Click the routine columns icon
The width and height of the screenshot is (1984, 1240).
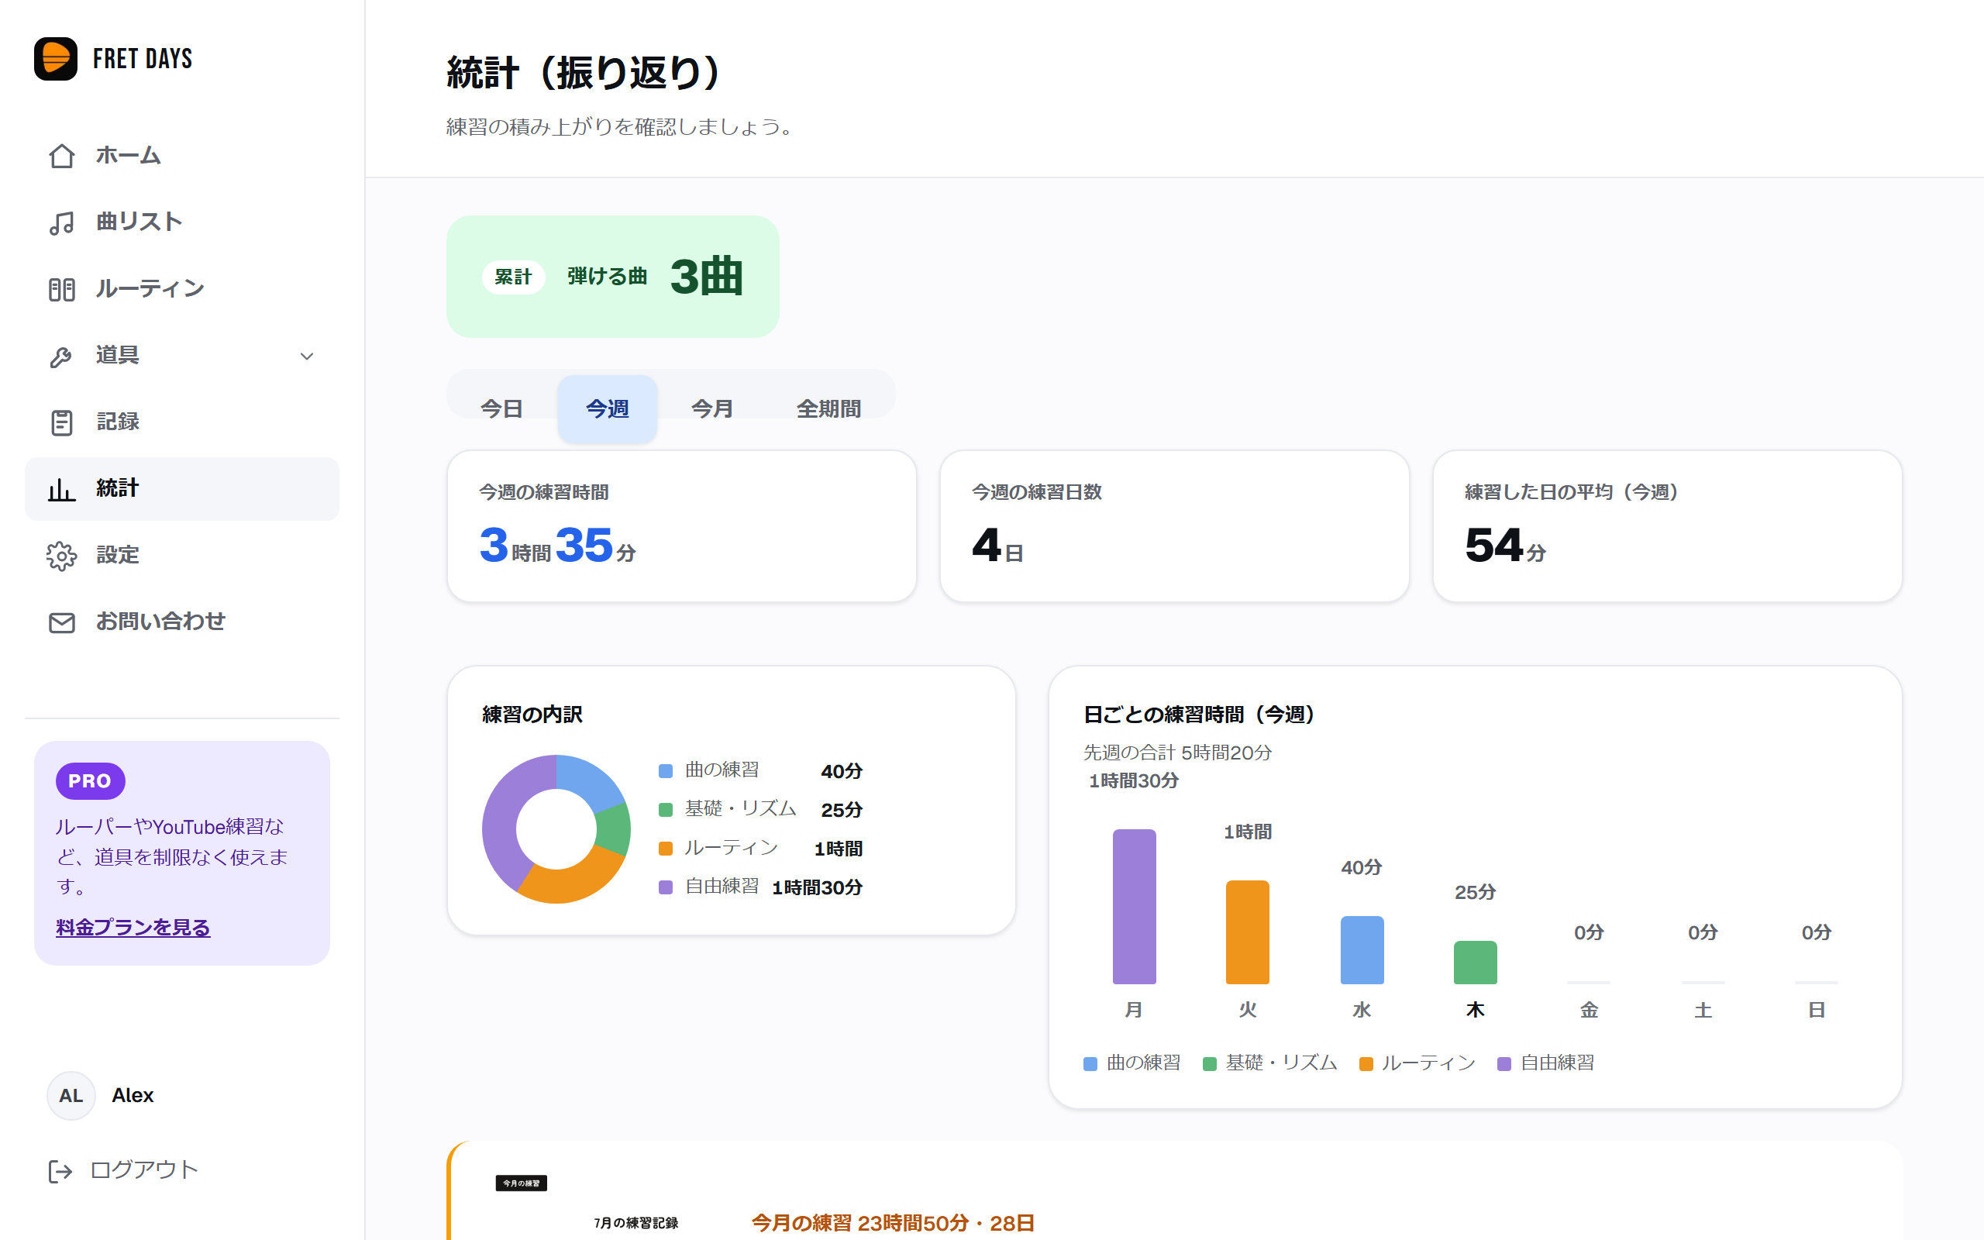61,290
